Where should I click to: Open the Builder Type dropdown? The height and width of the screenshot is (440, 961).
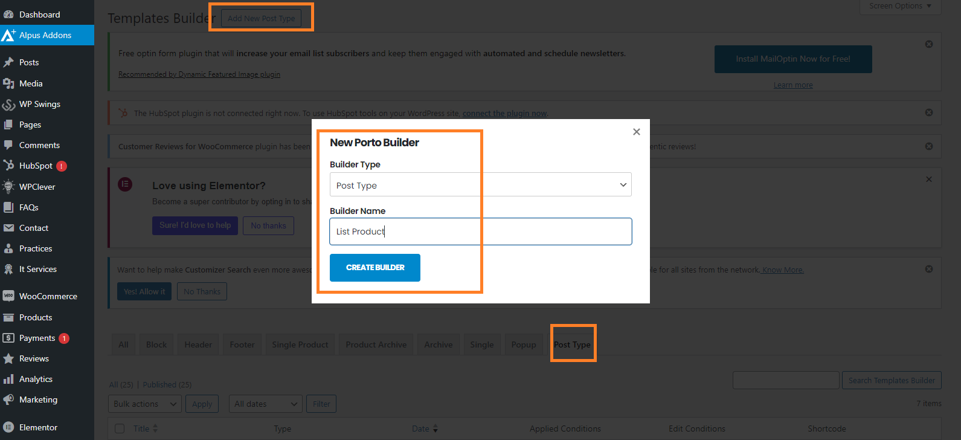[480, 185]
